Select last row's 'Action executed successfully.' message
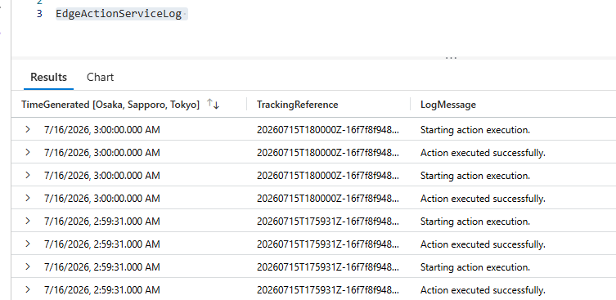 coord(483,290)
